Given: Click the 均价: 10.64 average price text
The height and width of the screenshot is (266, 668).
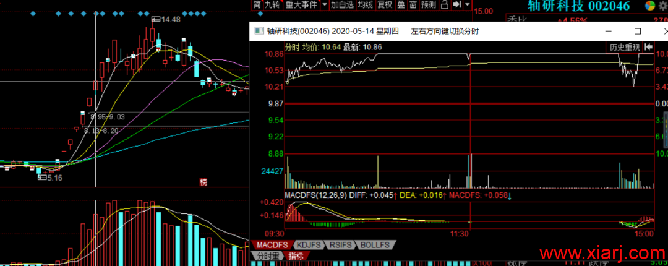Looking at the screenshot, I should click(322, 47).
